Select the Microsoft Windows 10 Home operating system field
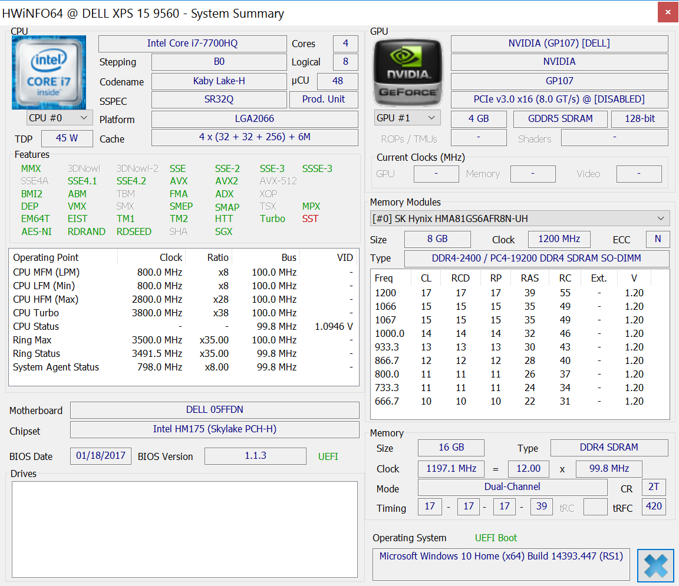Screen dimensions: 679x586 [x=501, y=564]
